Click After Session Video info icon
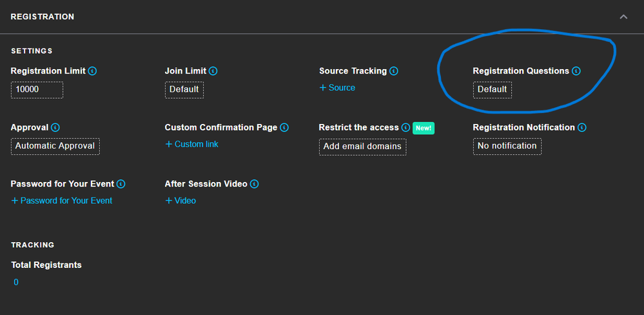 click(x=254, y=184)
